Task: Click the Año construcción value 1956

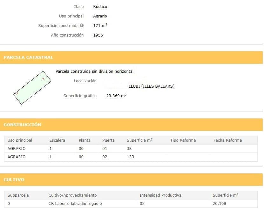Action: [x=98, y=35]
